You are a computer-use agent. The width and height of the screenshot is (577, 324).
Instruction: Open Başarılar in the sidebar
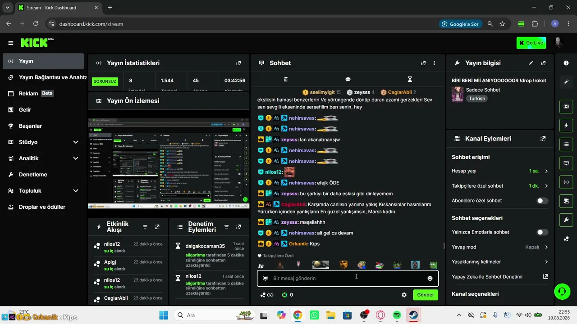(43, 126)
